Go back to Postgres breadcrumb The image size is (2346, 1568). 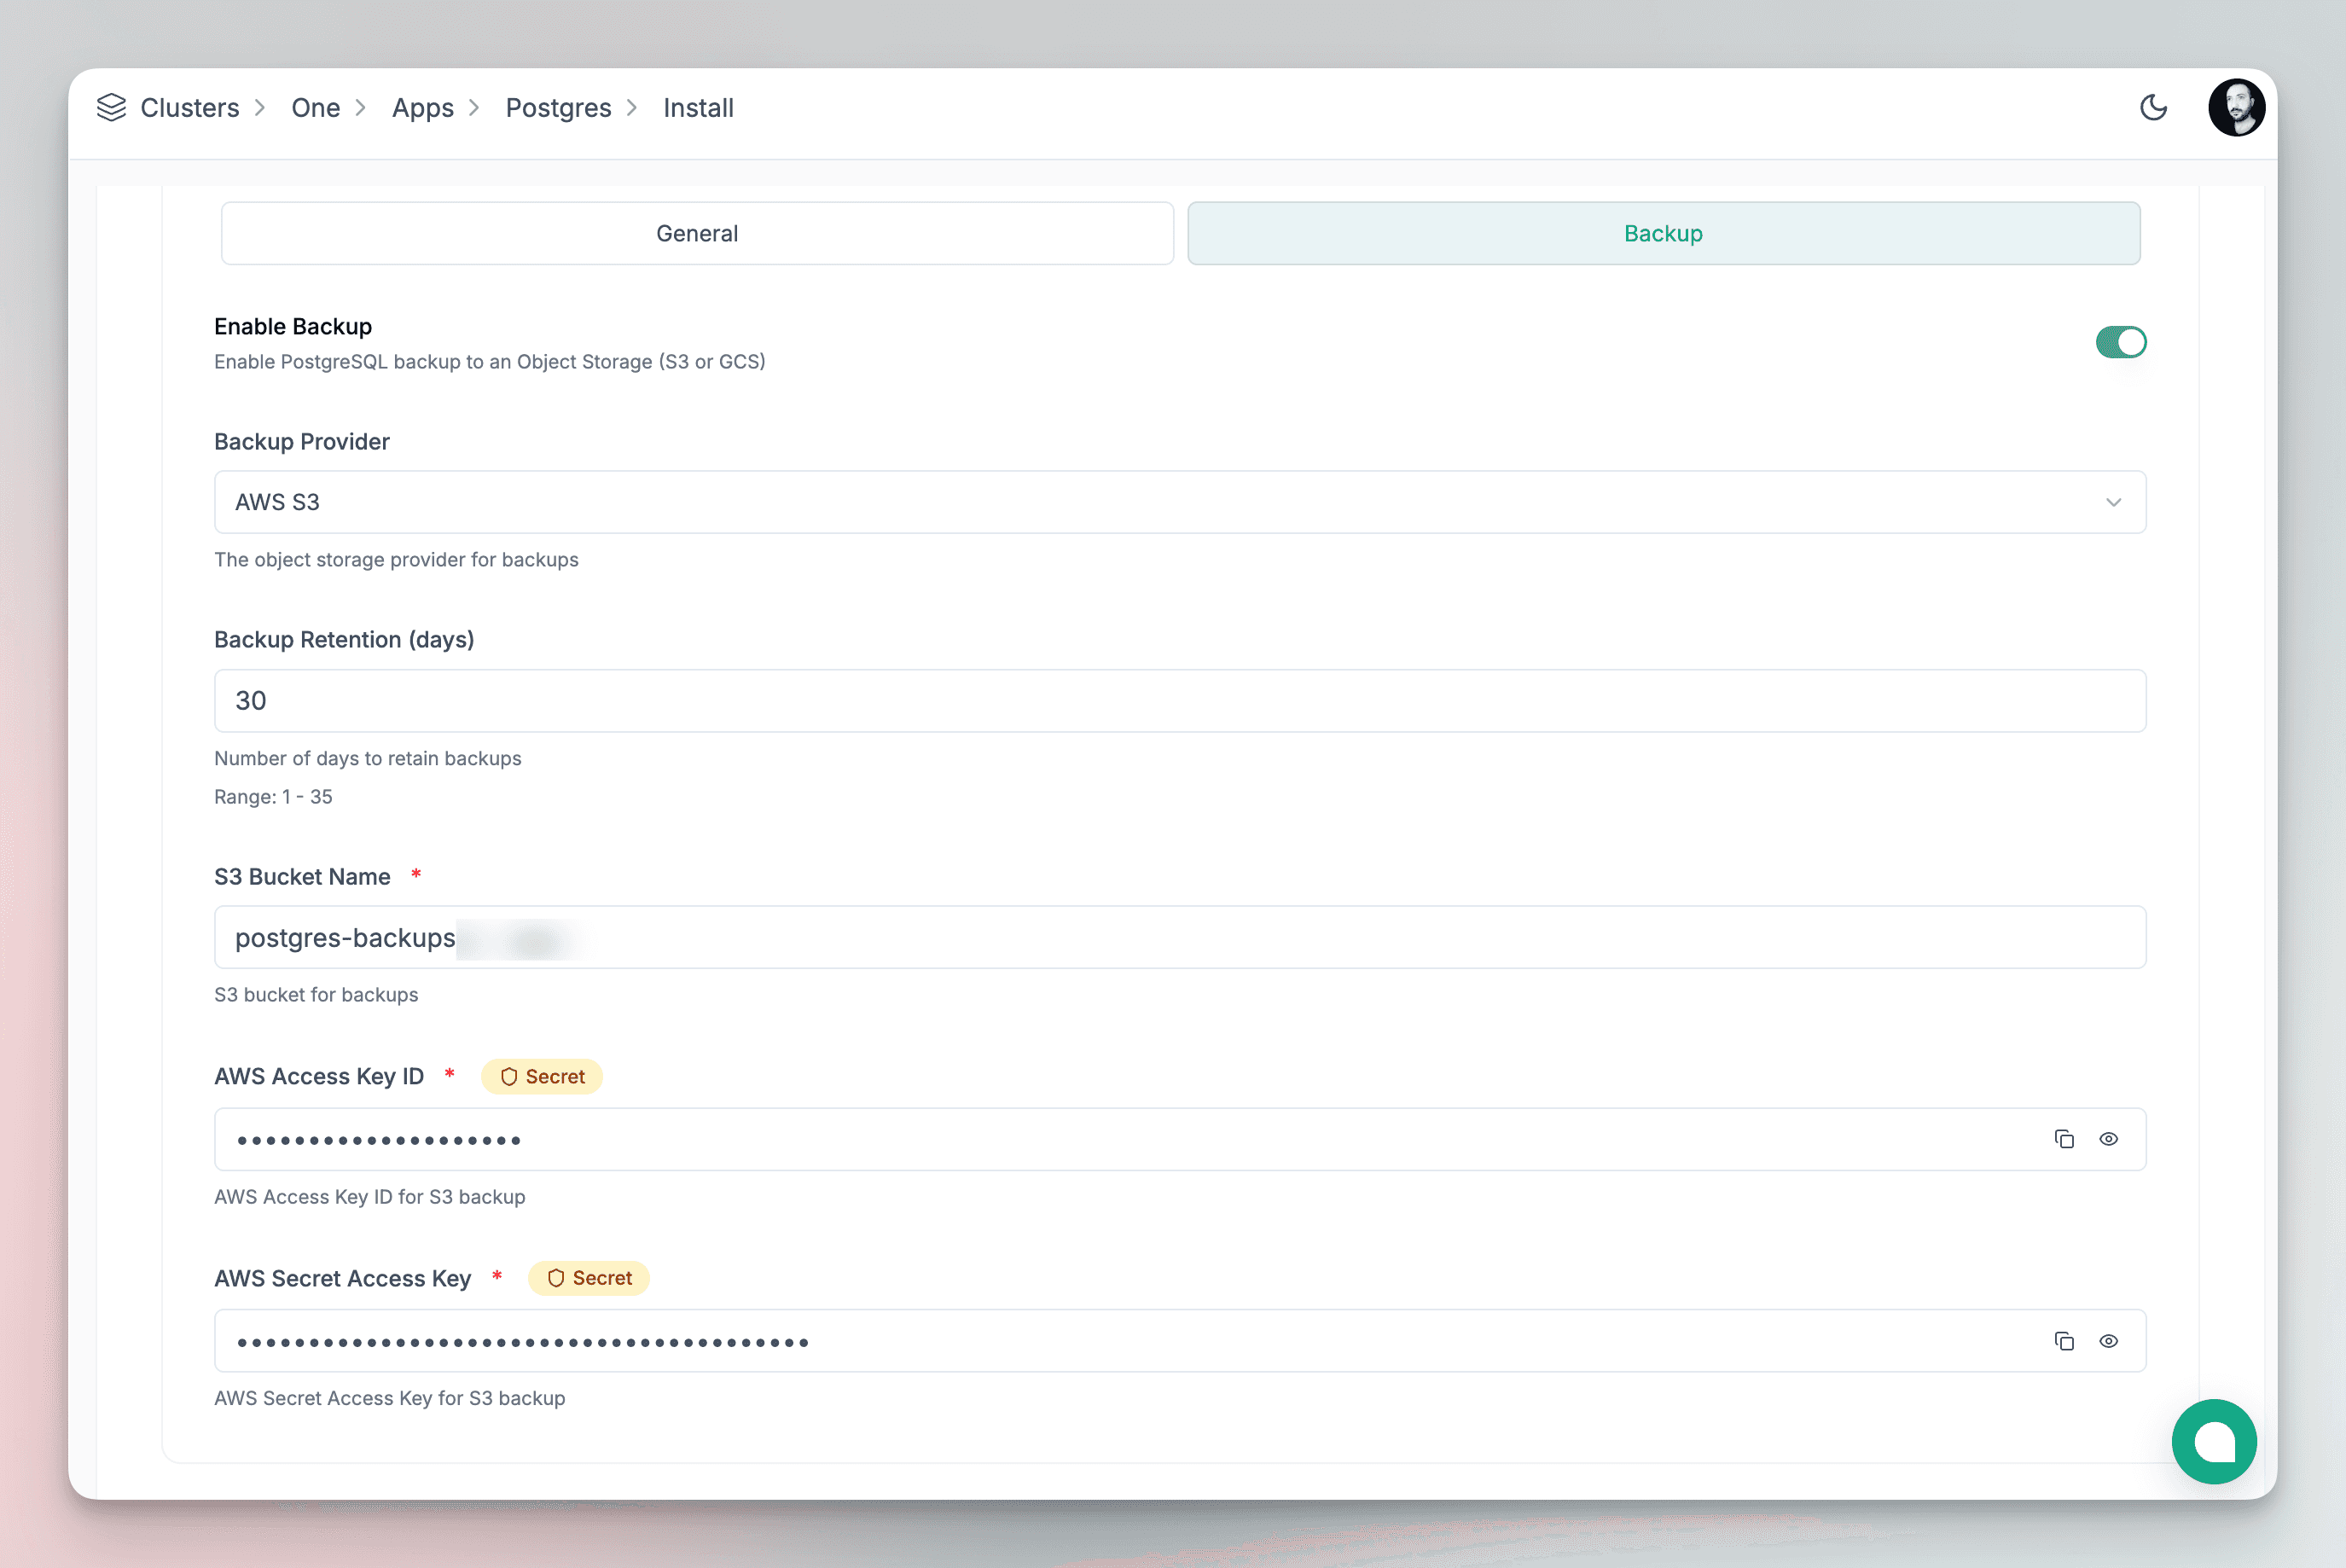[558, 107]
